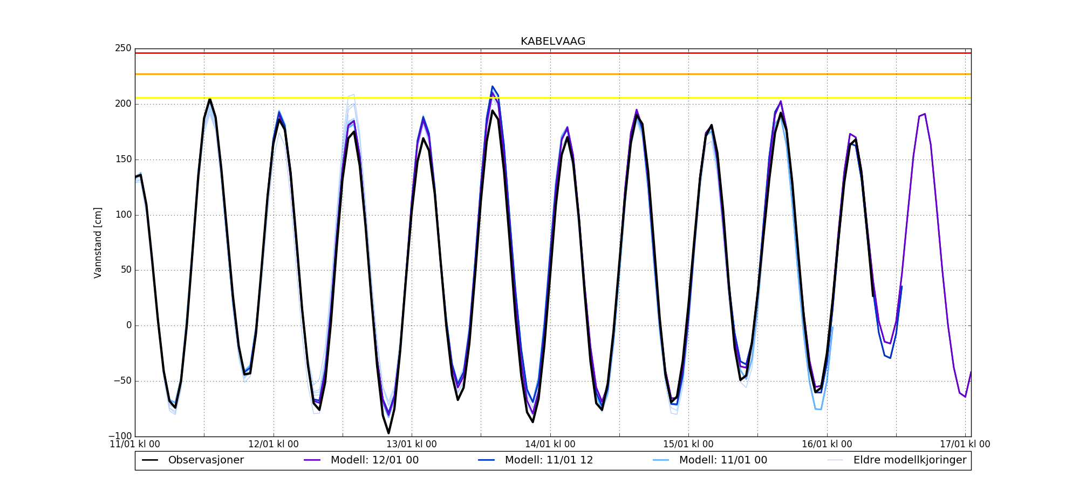This screenshot has height=485, width=1079.
Task: Click x-axis label 17/01 kl 00
Action: pyautogui.click(x=965, y=445)
